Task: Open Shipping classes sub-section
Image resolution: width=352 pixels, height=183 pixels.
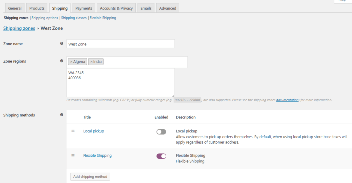Action: pyautogui.click(x=74, y=18)
